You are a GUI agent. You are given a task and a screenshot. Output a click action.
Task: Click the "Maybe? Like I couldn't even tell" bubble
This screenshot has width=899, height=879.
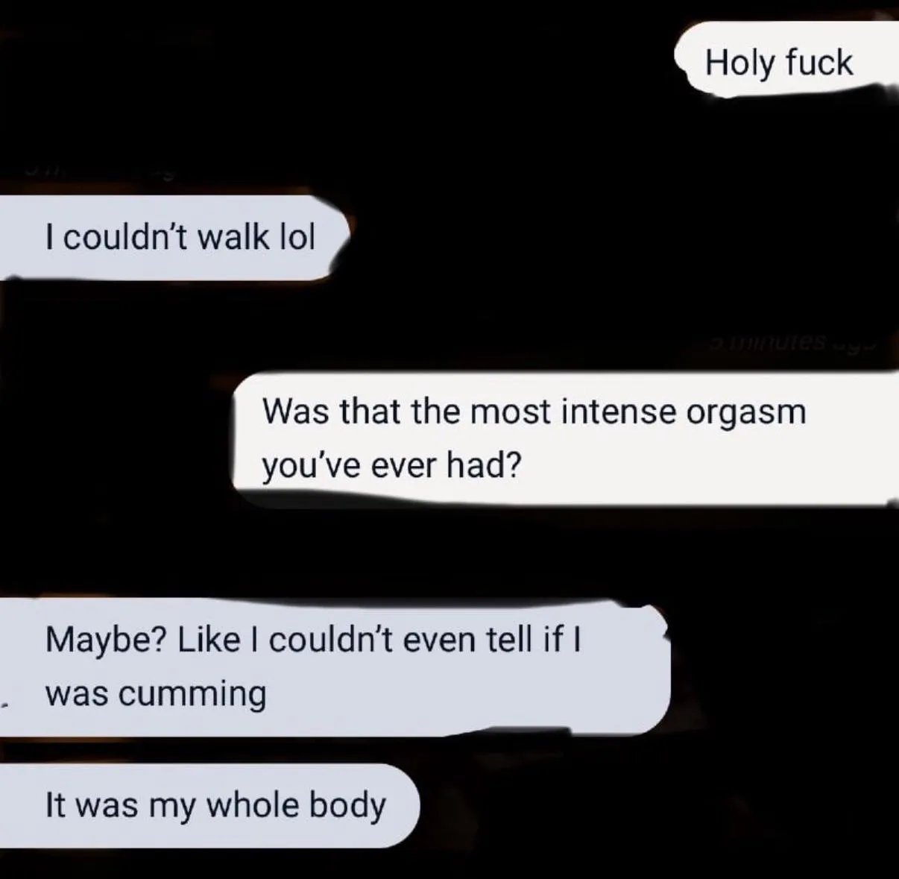coord(334,667)
